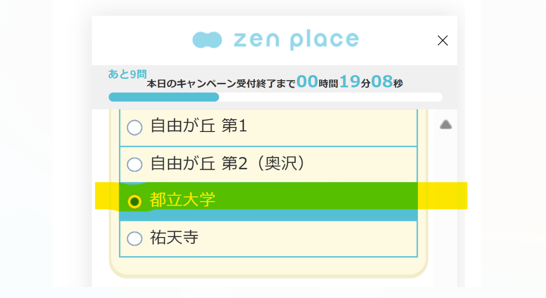This screenshot has height=298, width=546.
Task: Click the scrollbar area beside the option list
Action: coord(446,182)
